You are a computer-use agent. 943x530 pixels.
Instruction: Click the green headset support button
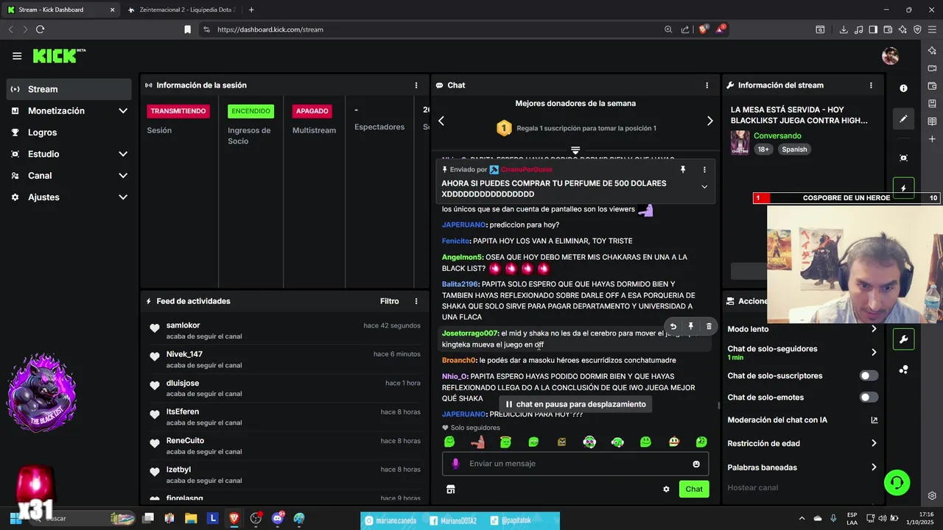897,483
